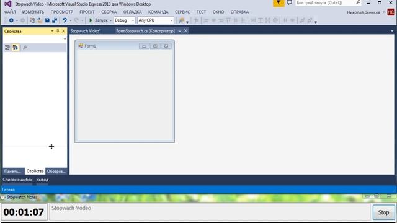Click the Undo arrow icon
Viewport: 397px width, 223px height.
(65, 20)
